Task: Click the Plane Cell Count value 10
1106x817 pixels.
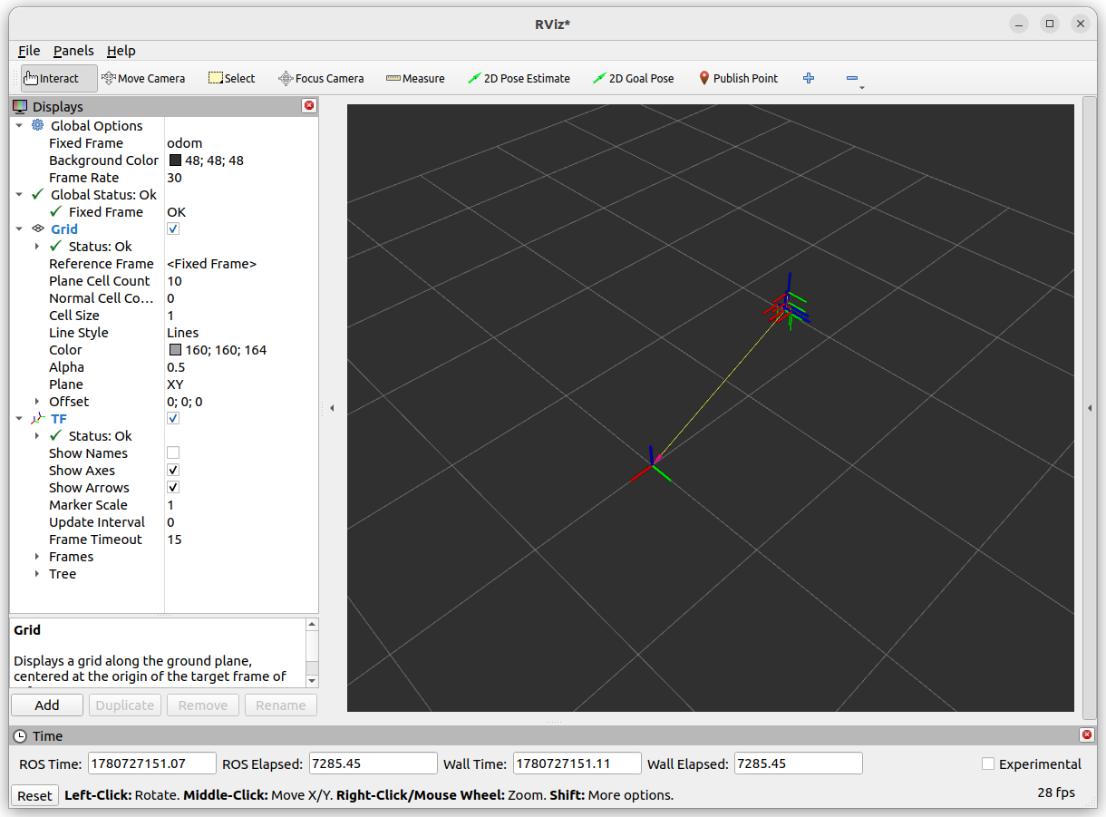Action: tap(174, 280)
